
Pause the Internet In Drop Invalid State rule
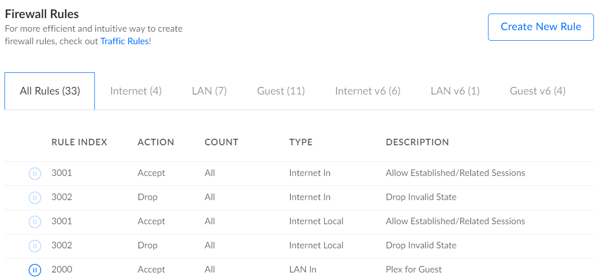tap(35, 198)
